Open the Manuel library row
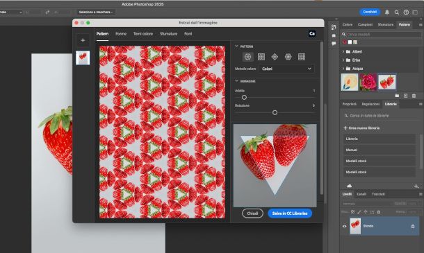 (380, 150)
